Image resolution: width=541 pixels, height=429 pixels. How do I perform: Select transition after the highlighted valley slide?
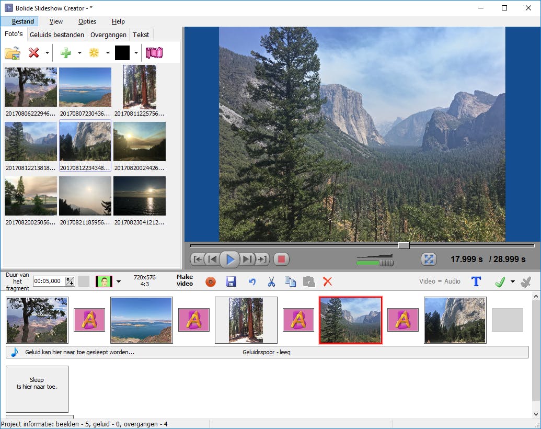[x=403, y=320]
